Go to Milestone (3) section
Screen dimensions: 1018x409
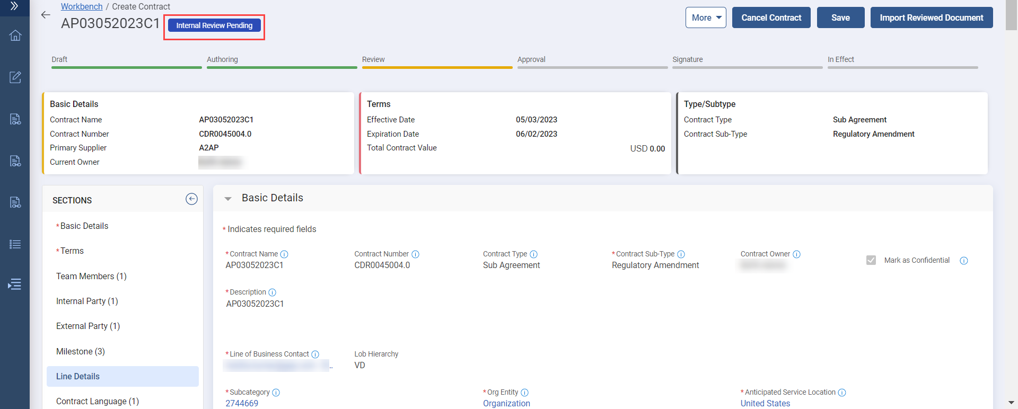pos(81,351)
